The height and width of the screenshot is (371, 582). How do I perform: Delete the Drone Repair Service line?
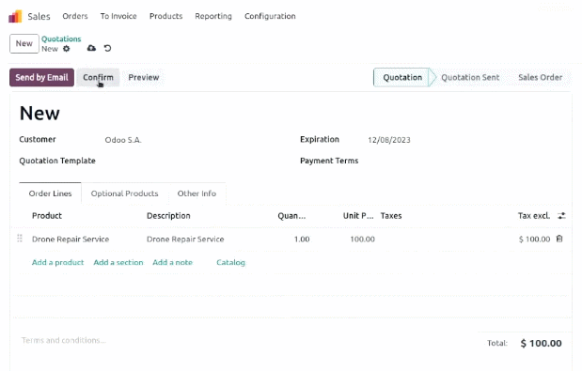pos(559,239)
